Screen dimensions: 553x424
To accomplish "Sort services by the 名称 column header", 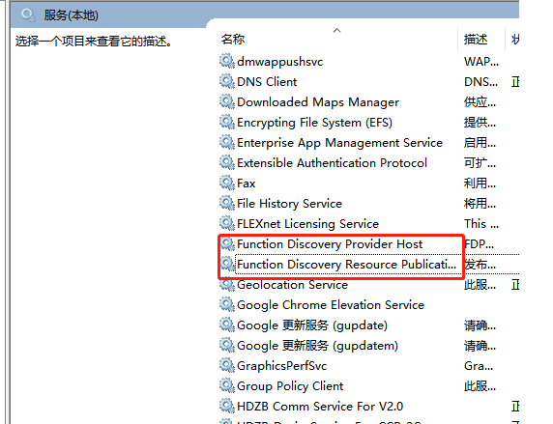I will (x=232, y=40).
